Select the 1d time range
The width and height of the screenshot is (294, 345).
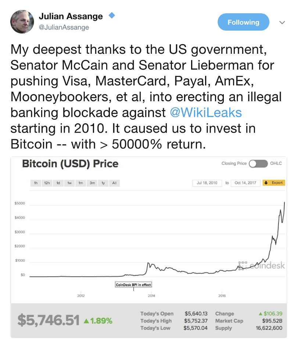[58, 183]
